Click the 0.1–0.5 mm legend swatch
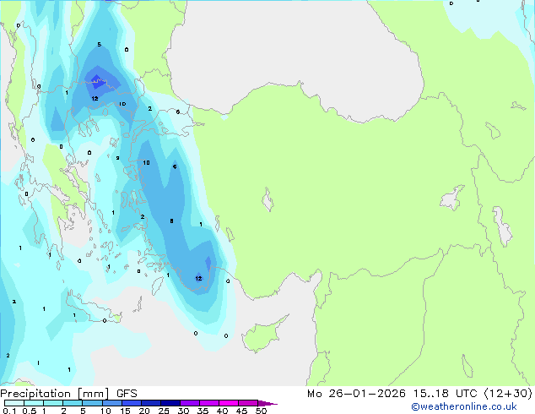 coord(14,403)
